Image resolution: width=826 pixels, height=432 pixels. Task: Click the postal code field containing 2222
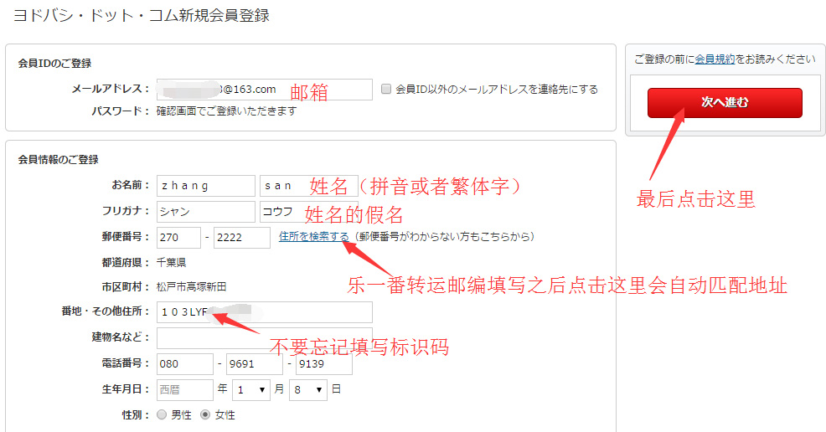[x=242, y=237]
